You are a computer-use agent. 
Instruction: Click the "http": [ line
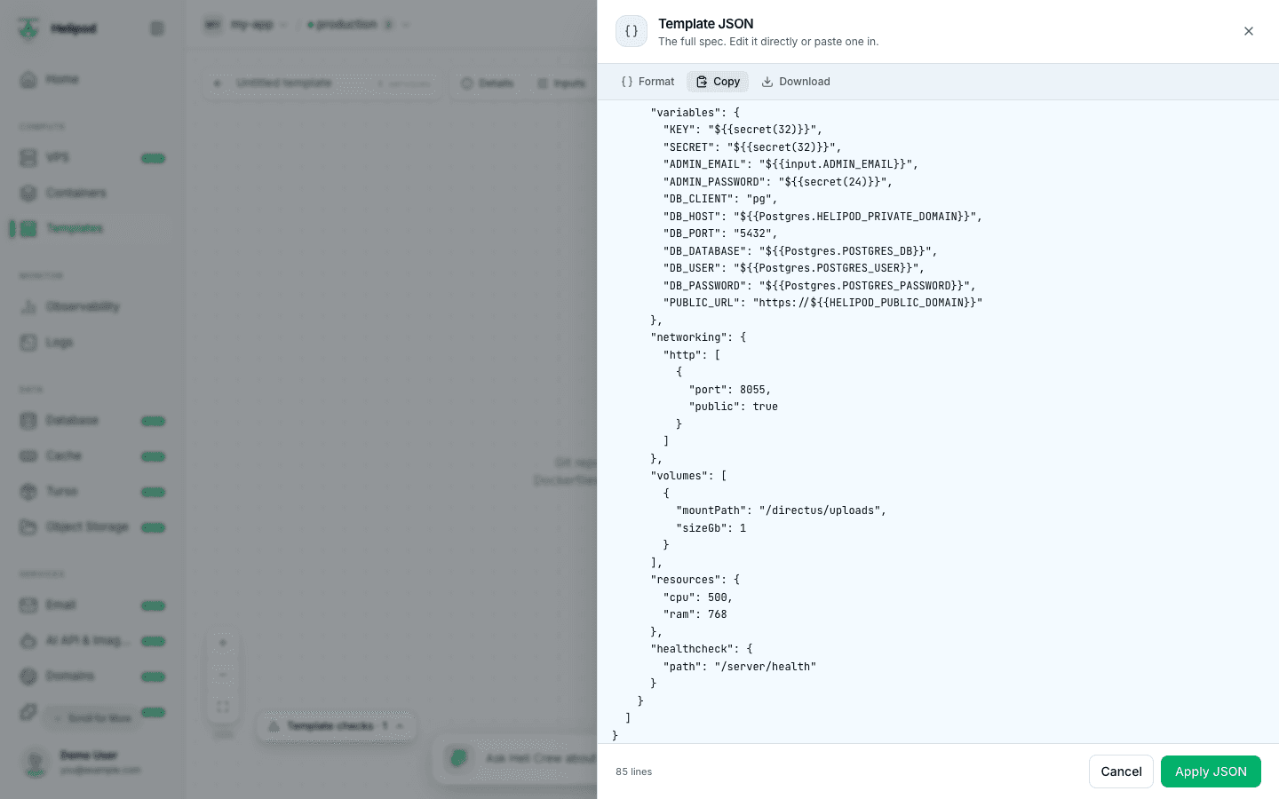[692, 355]
